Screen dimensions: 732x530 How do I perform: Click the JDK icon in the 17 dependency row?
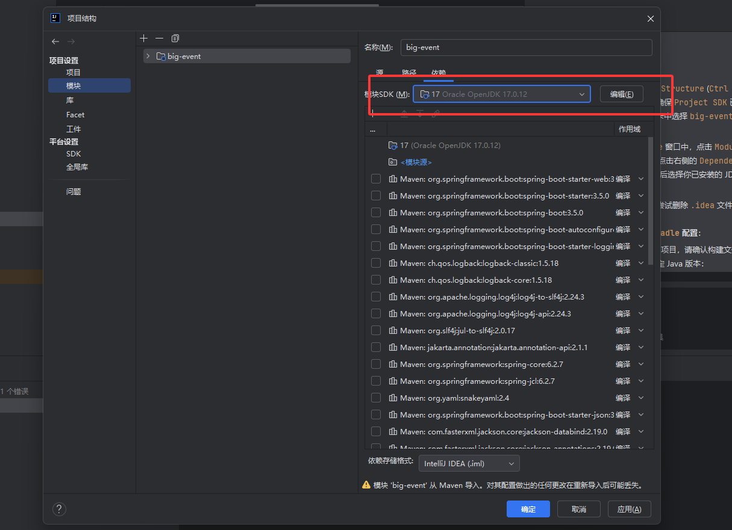393,145
